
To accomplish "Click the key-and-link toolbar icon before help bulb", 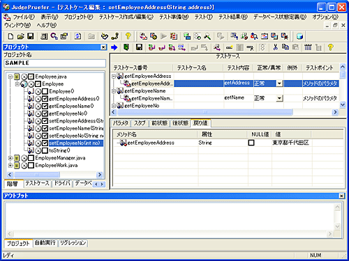I will coord(115,36).
